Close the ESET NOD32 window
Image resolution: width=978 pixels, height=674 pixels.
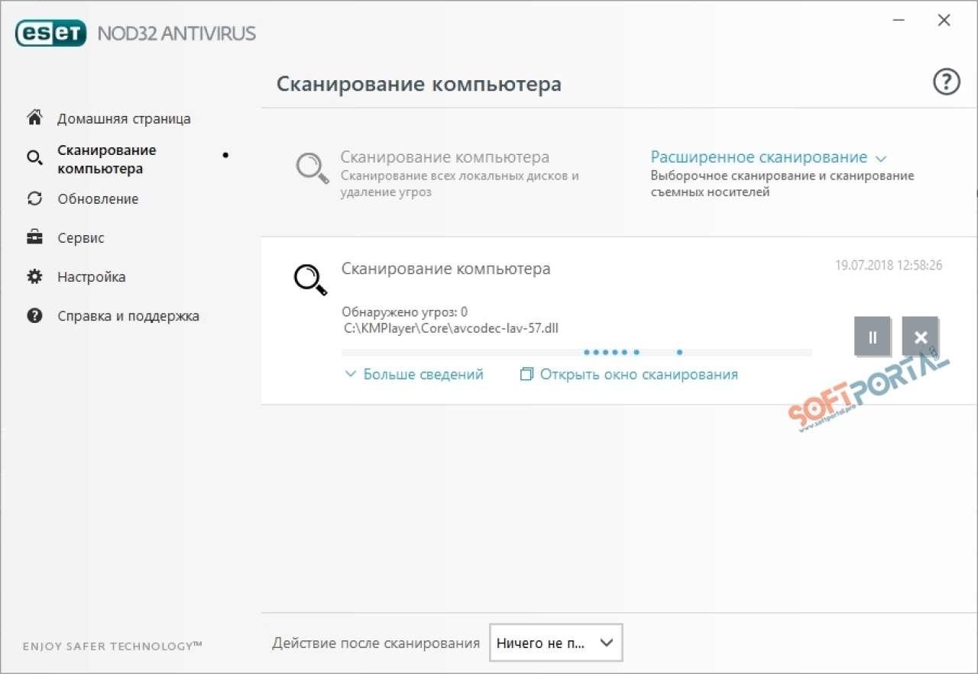(x=944, y=21)
